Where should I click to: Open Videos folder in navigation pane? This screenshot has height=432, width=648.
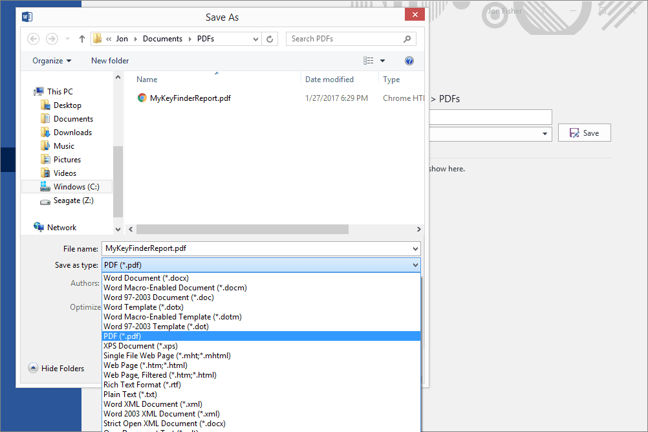(x=65, y=173)
